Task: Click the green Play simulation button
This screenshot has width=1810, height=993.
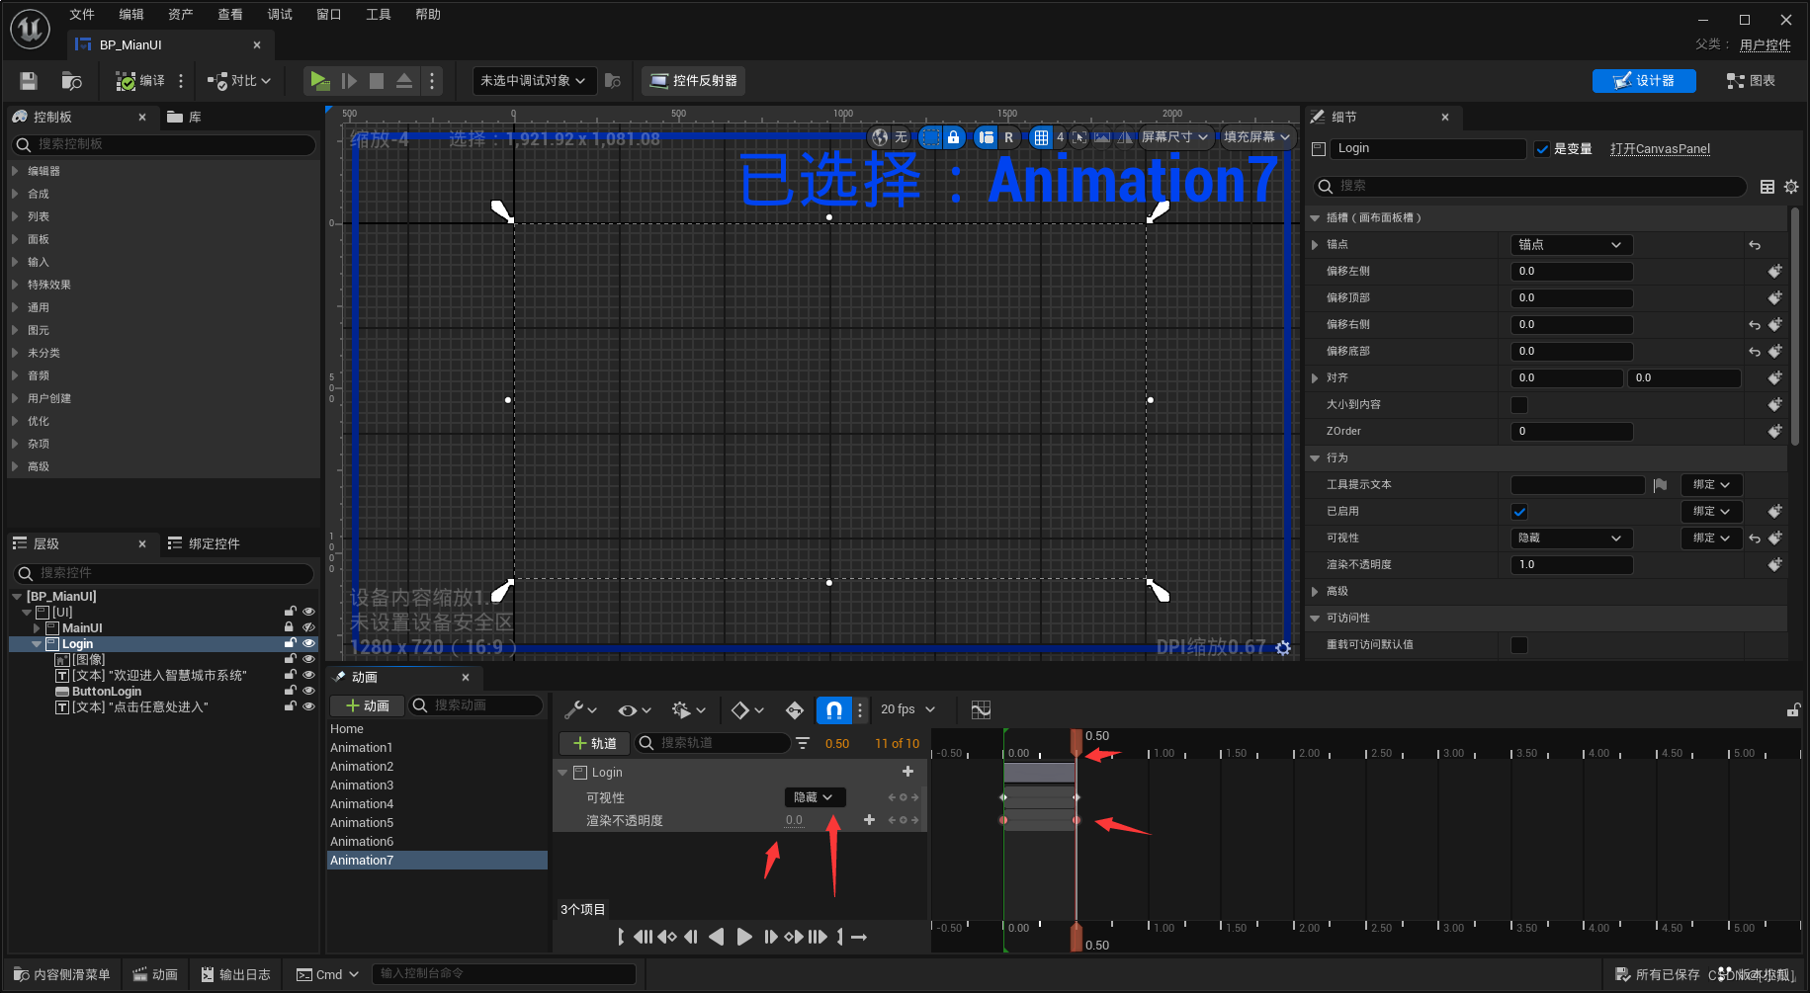Action: click(x=319, y=81)
